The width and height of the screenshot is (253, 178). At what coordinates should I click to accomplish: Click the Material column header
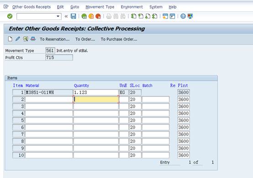[32, 85]
